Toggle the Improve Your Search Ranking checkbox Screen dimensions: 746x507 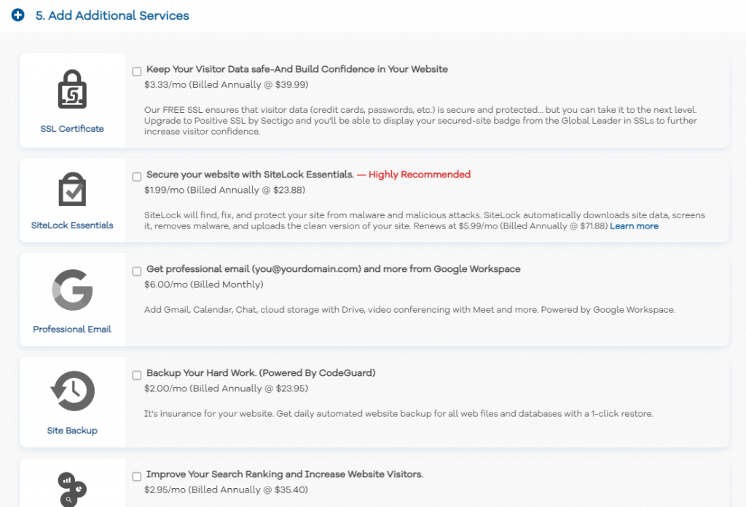[137, 476]
